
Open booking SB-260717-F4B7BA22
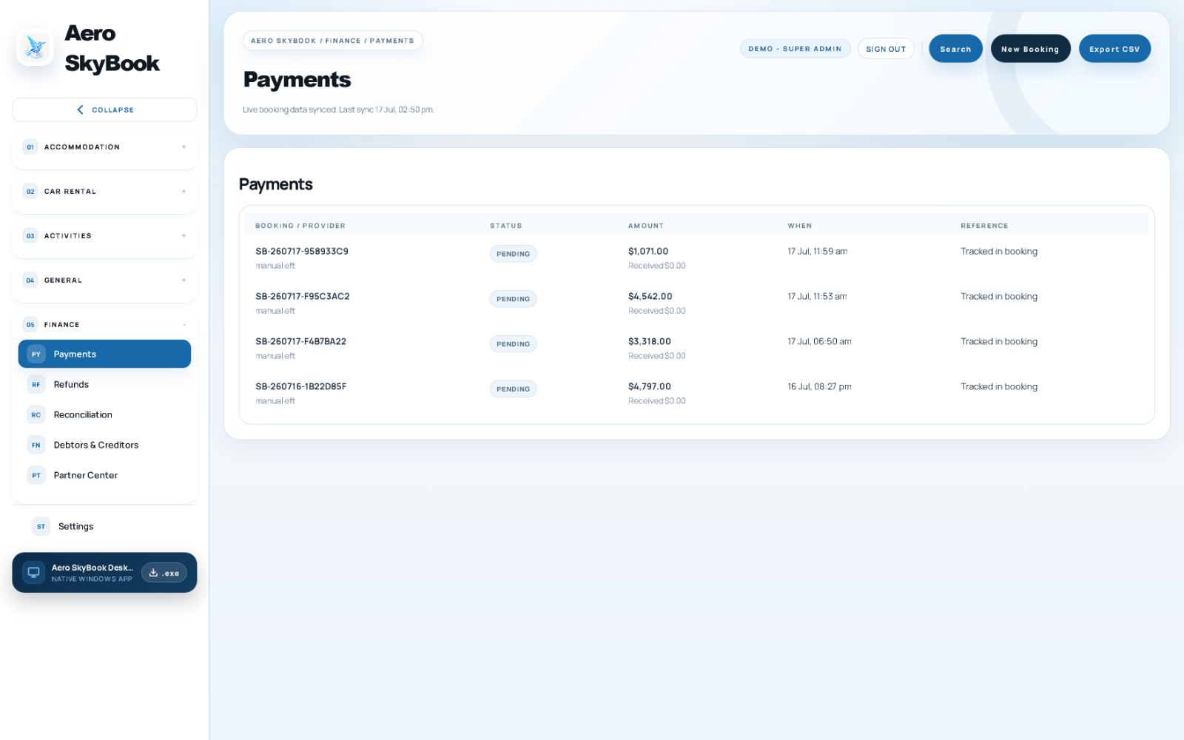click(x=300, y=342)
